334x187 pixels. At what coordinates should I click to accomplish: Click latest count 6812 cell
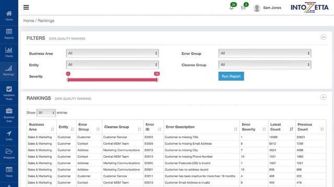[x=272, y=143]
